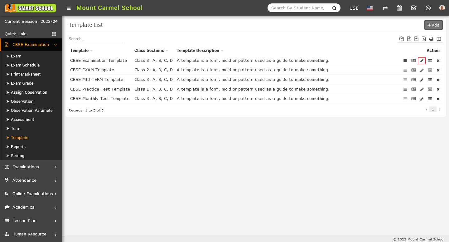Viewport: 449px width, 242px height.
Task: Delete the CBSE Monthly Test Template
Action: (x=438, y=99)
